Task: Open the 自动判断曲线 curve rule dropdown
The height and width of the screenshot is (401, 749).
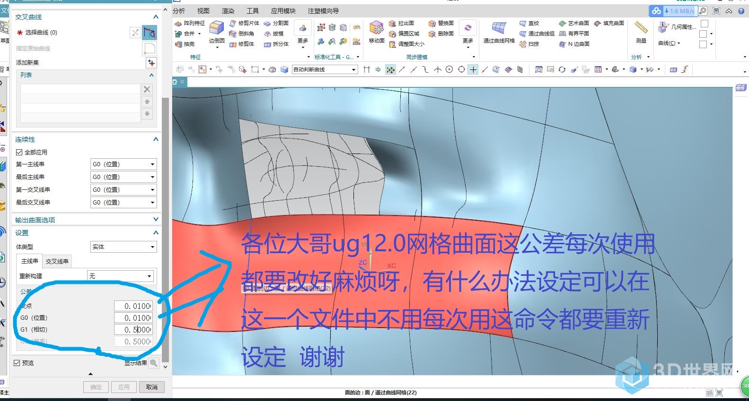Action: 325,69
